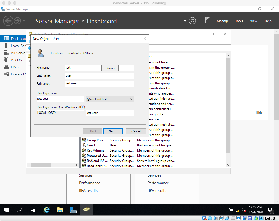Refresh the Server Manager dashboard
The height and width of the screenshot is (221, 279).
tap(192, 21)
